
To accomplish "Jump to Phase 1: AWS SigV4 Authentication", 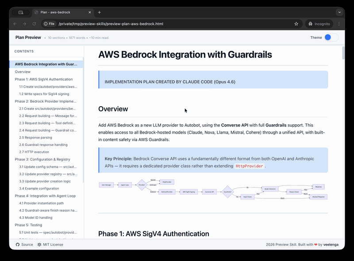I will point(44,79).
